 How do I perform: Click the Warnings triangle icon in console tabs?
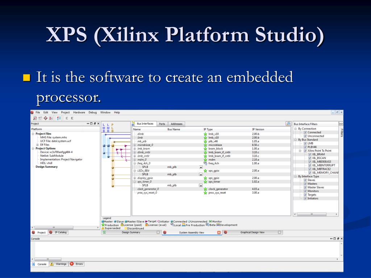[x=51, y=264]
